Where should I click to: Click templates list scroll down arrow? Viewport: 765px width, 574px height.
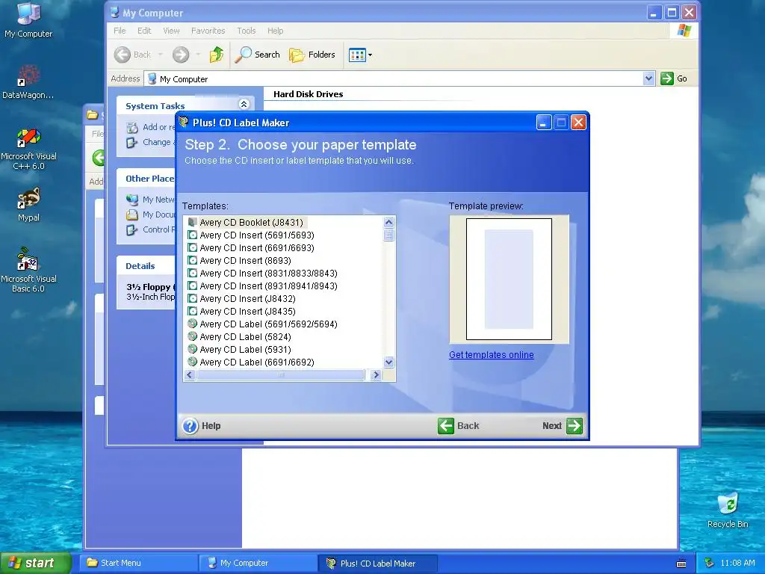388,362
